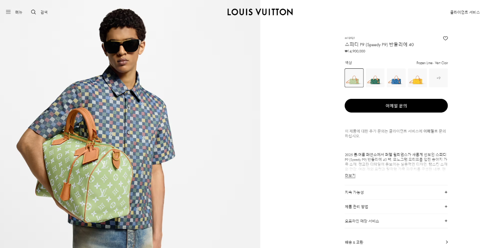Expand the 지속 가능성 section
The image size is (483, 248).
[x=396, y=192]
